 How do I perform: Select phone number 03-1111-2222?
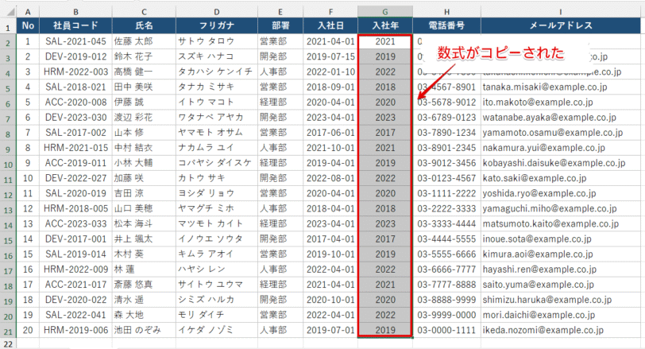tap(446, 193)
